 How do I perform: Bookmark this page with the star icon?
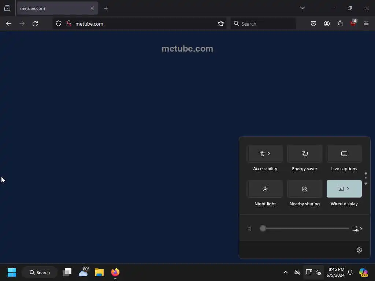(221, 24)
